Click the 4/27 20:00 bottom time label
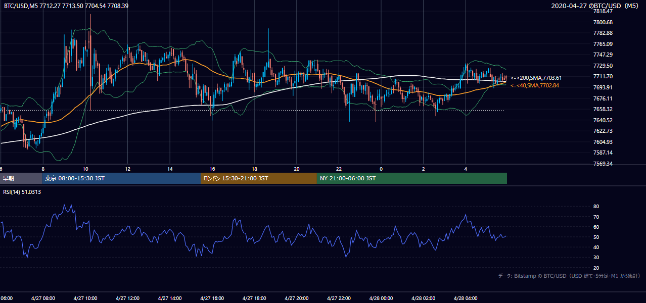646x303 pixels. pos(297,298)
